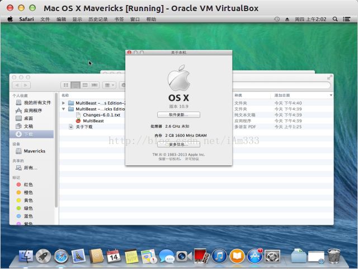This screenshot has width=358, height=269.
Task: Open Messages speech bubble icon
Action: pyautogui.click(x=167, y=256)
